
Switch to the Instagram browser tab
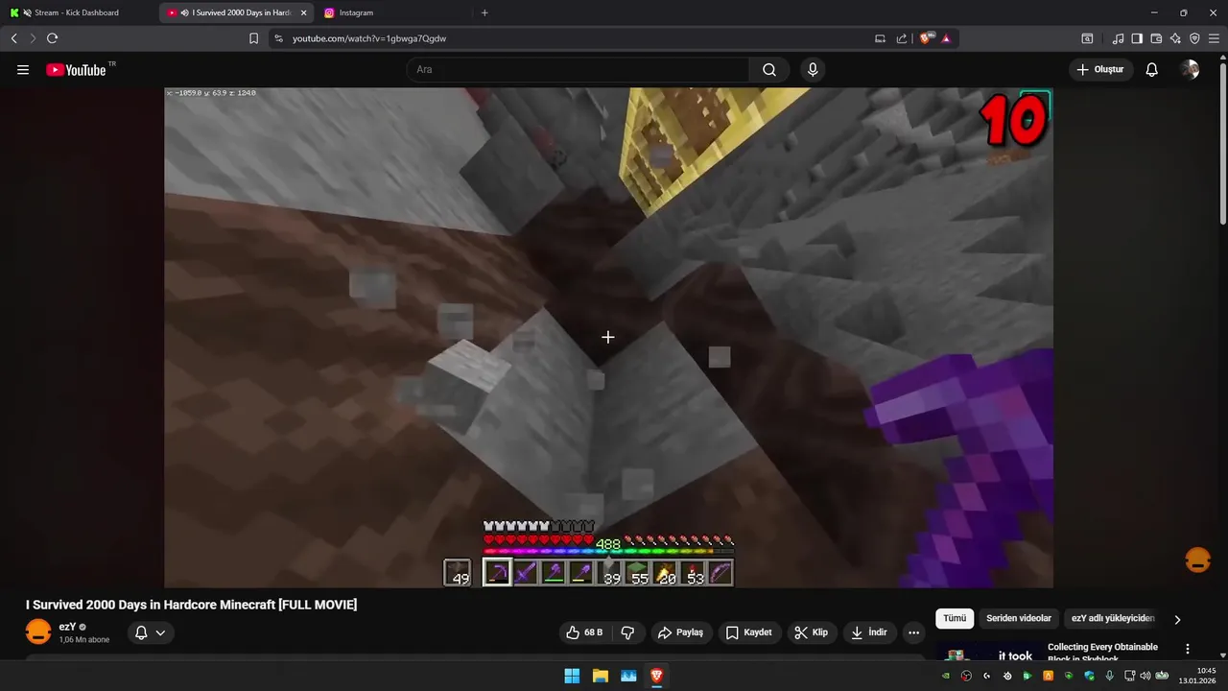pos(356,12)
